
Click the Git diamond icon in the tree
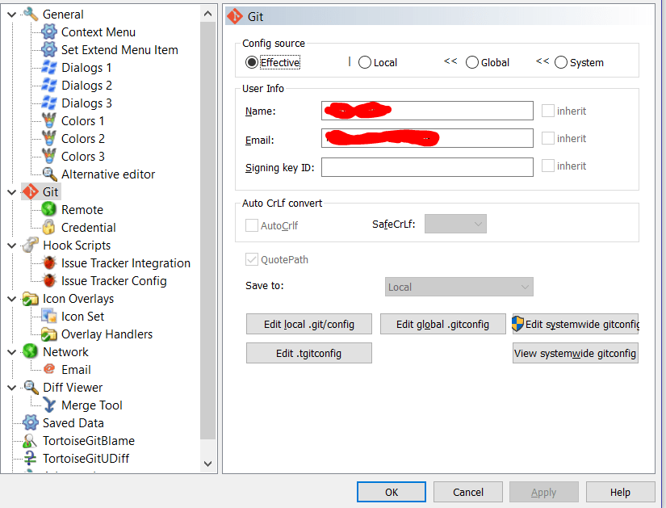click(x=31, y=191)
